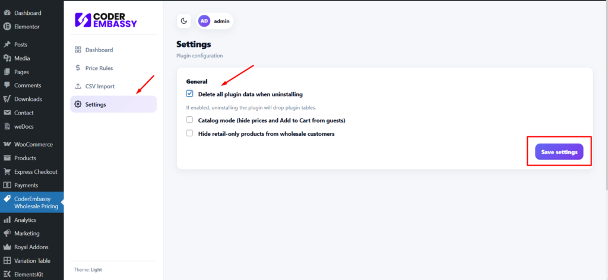Screen dimensions: 608x280
Task: Open plugin Dashboard grid icon
Action: coord(78,50)
